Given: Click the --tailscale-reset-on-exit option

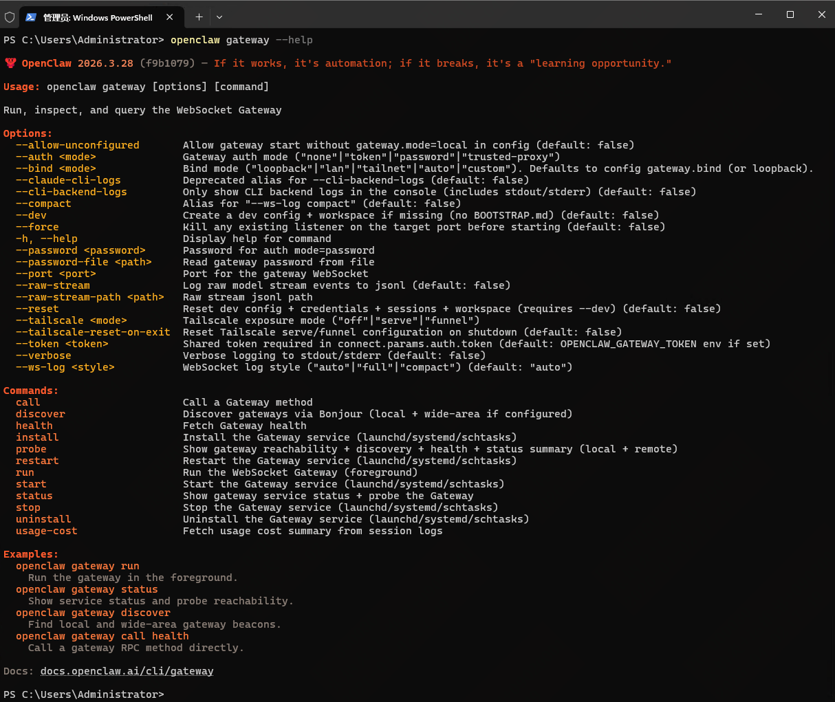Looking at the screenshot, I should click(x=93, y=332).
